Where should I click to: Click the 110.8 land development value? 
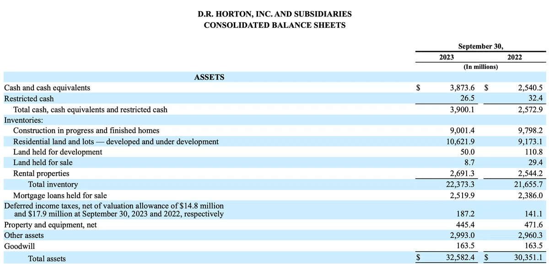point(533,152)
